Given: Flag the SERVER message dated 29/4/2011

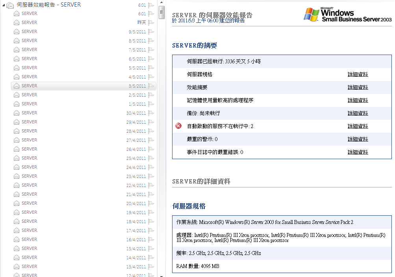Looking at the screenshot, I should [151, 122].
